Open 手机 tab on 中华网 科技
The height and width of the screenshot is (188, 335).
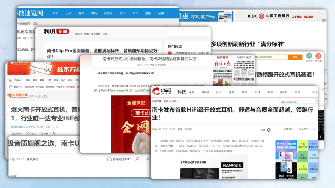(x=258, y=92)
